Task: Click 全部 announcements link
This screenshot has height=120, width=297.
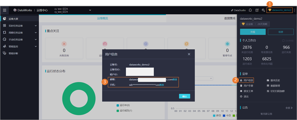Action: pyautogui.click(x=289, y=108)
